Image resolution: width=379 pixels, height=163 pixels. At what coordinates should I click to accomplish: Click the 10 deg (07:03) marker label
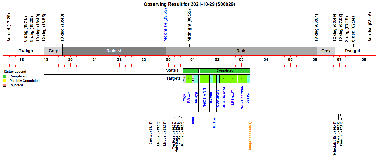[x=341, y=28]
